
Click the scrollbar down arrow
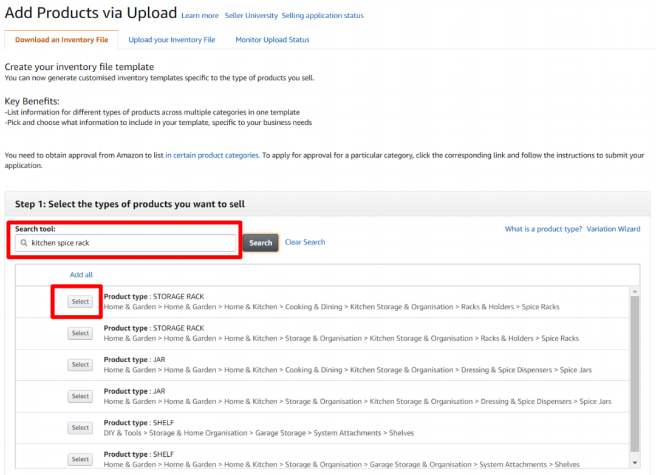(x=635, y=462)
